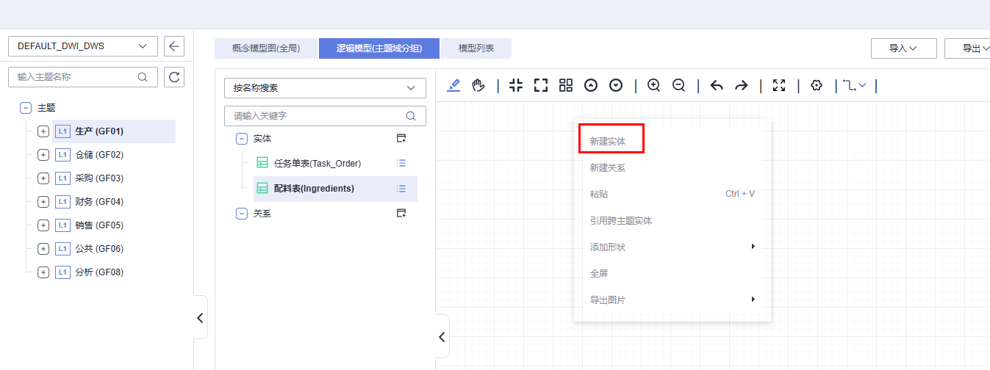Undo the last canvas action
This screenshot has width=990, height=370.
(x=717, y=85)
